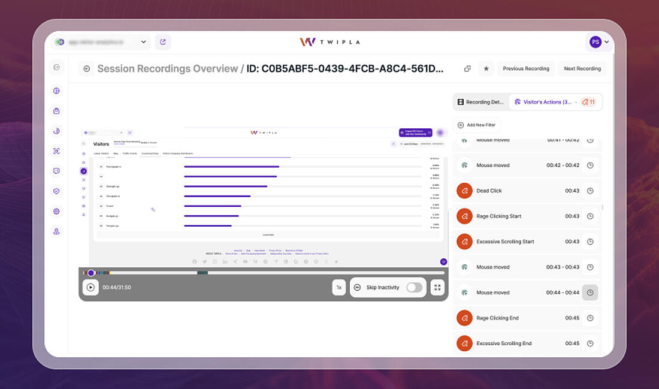Image resolution: width=659 pixels, height=389 pixels.
Task: Click the replayed Visitors page viewport
Action: pyautogui.click(x=264, y=197)
